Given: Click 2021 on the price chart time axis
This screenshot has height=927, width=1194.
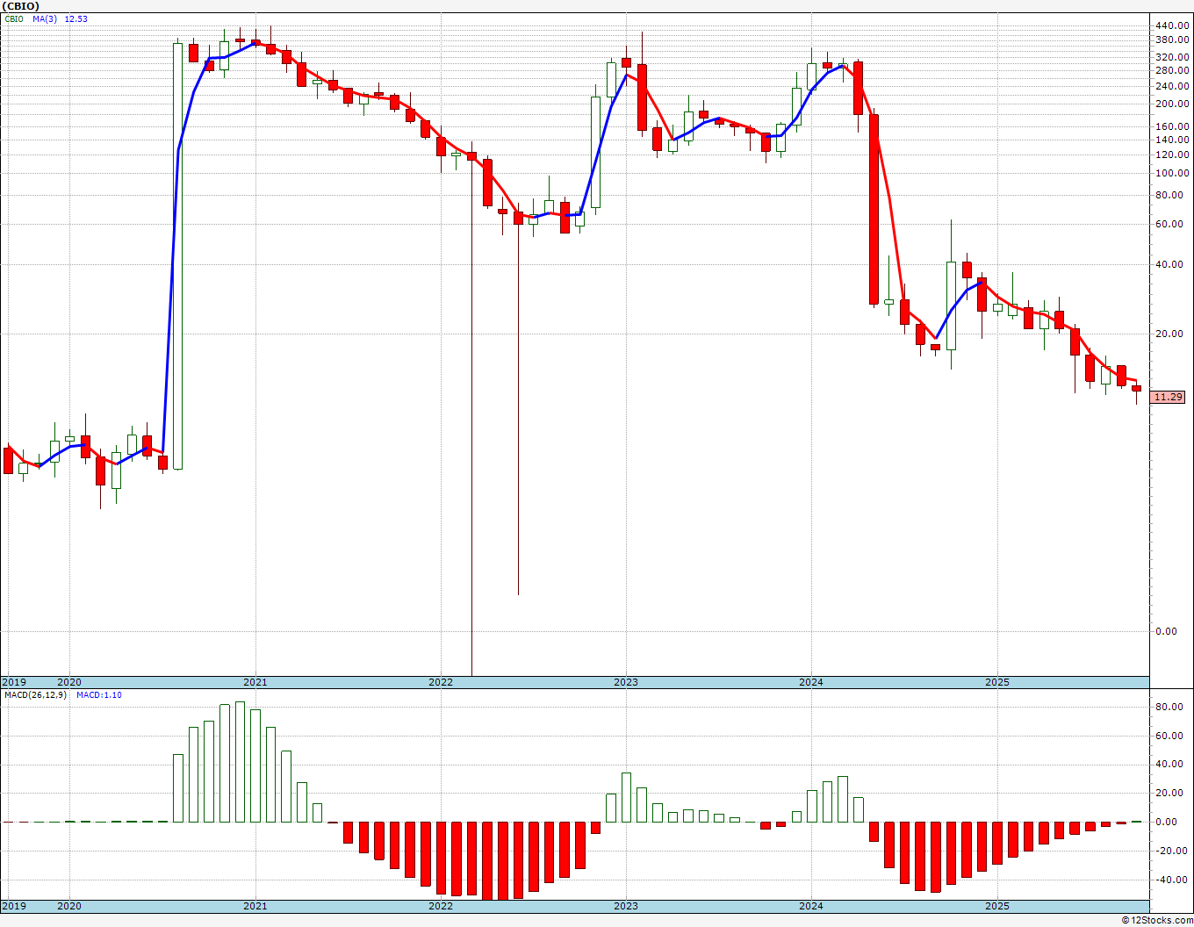Looking at the screenshot, I should (255, 682).
